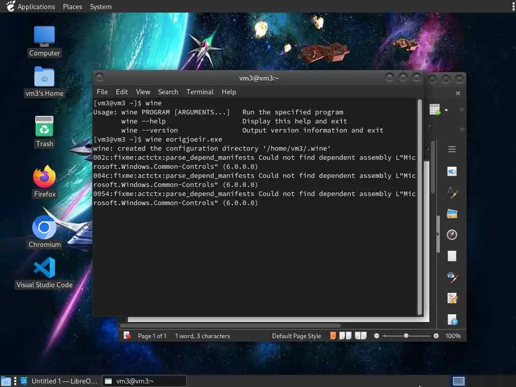This screenshot has height=387, width=516.
Task: Click the document modified save indicator in the status bar
Action: (127, 336)
